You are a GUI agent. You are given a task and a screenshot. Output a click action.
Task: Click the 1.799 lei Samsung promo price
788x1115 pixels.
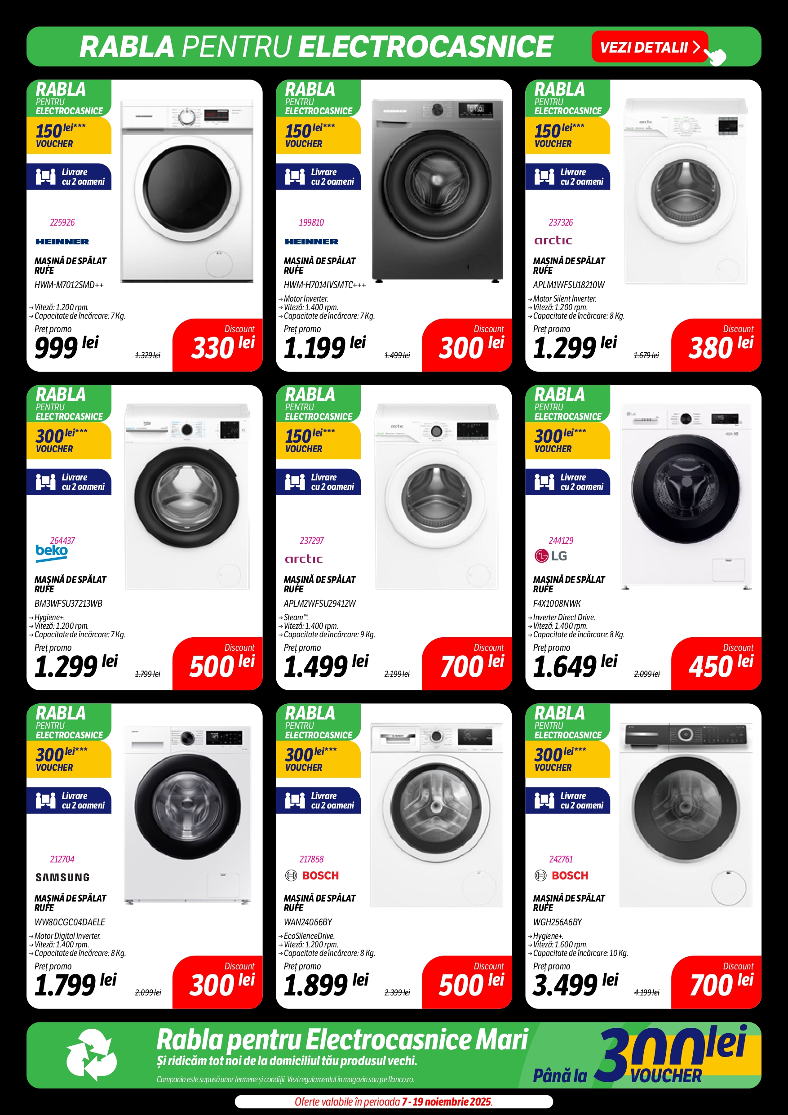(75, 984)
